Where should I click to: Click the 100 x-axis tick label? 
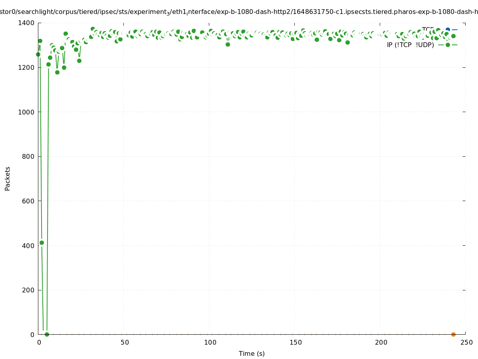point(210,342)
